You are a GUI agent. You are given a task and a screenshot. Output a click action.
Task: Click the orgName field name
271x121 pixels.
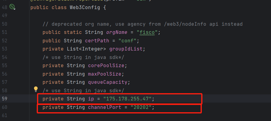(117, 33)
